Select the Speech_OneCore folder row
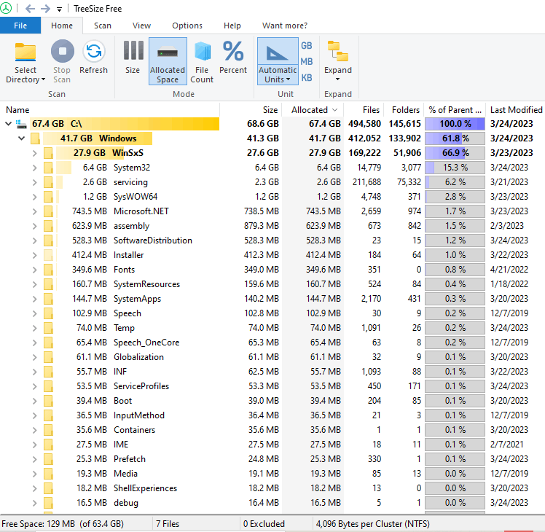 [272, 343]
